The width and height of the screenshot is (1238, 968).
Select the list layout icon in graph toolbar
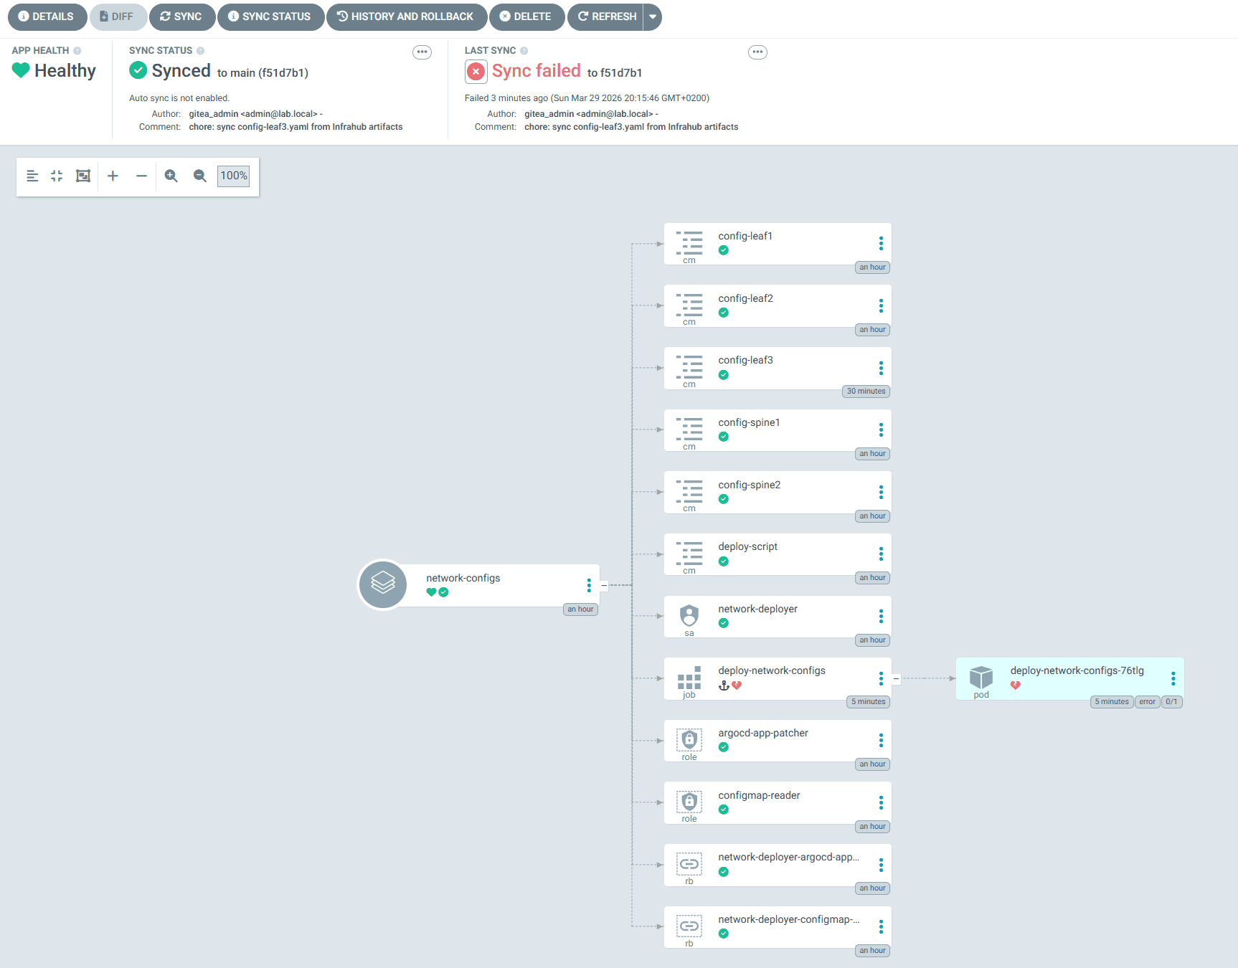[32, 176]
